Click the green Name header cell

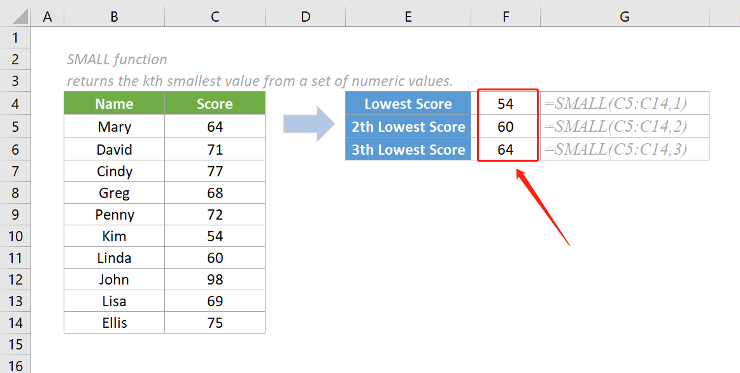(113, 102)
